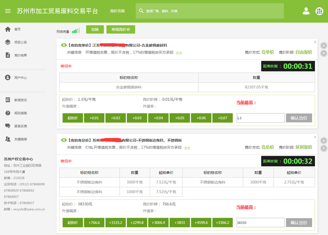The height and width of the screenshot is (235, 328).
Task: Open 规则指南 rules guide
Action: pyautogui.click(x=20, y=113)
